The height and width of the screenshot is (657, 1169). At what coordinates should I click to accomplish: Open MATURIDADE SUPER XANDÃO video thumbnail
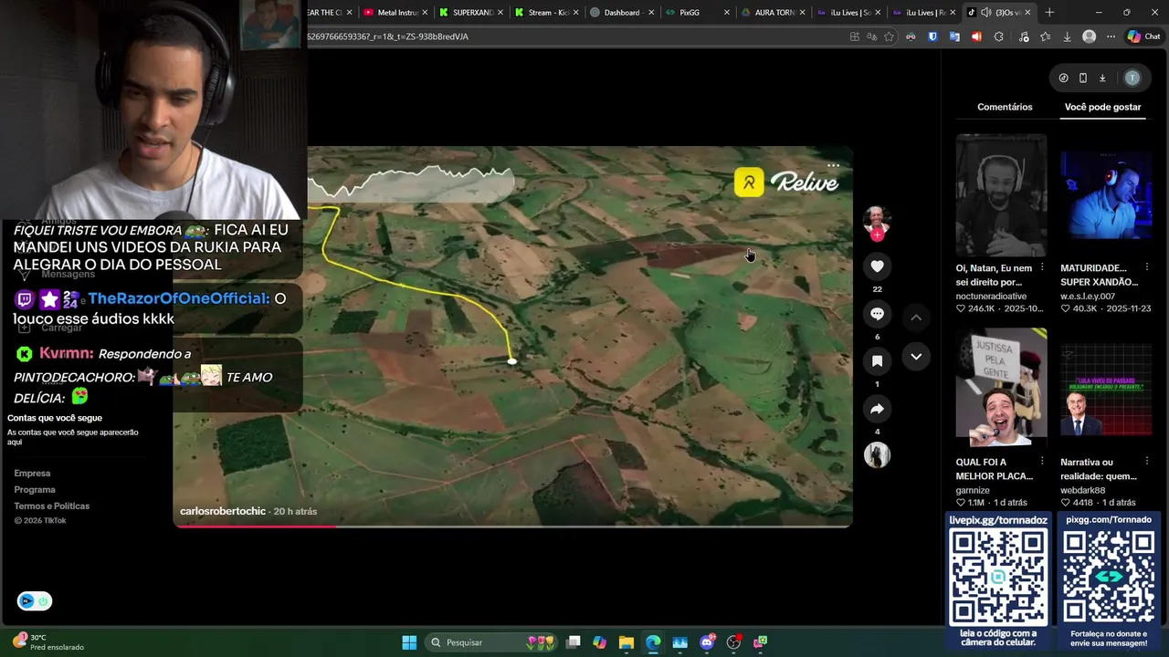1106,195
